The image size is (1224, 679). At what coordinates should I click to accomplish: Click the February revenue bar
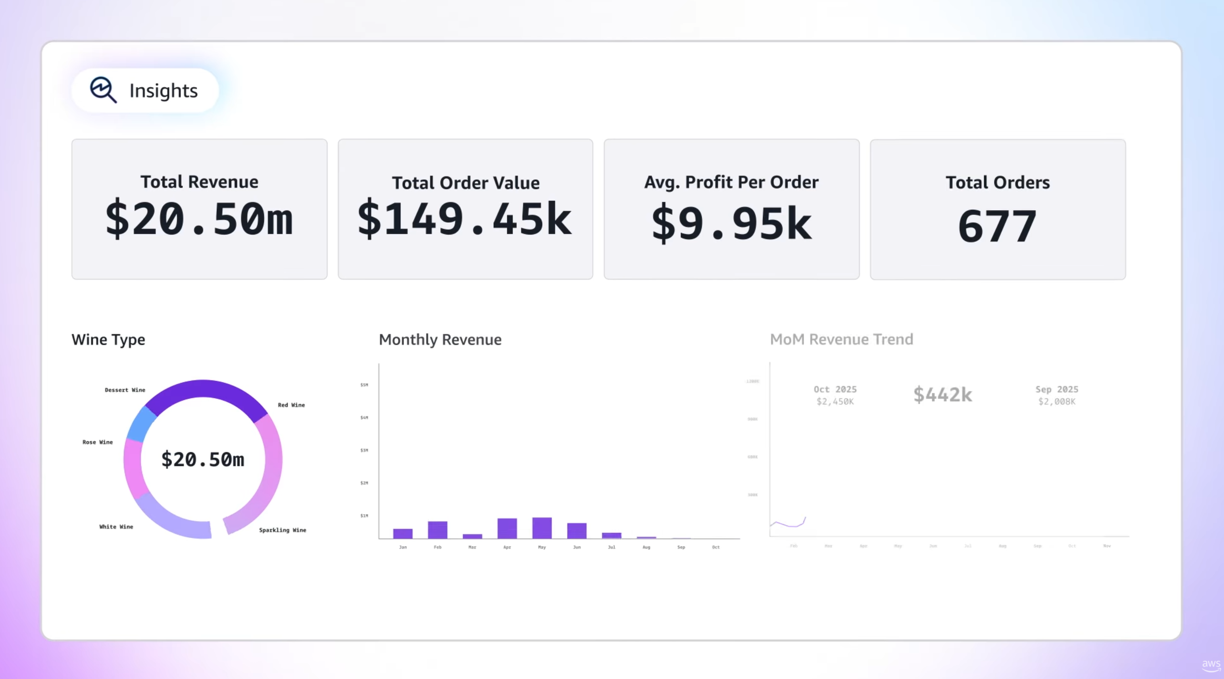tap(437, 530)
